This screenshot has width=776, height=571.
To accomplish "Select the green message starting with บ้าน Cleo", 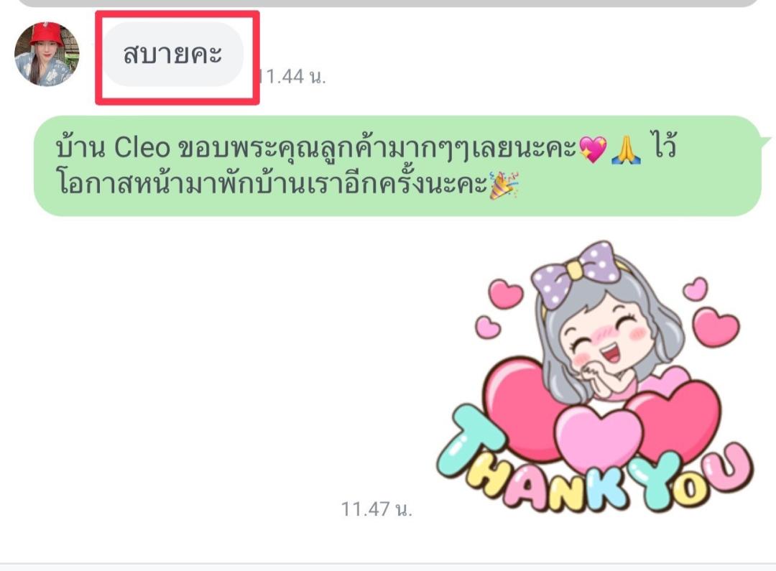I will click(397, 166).
